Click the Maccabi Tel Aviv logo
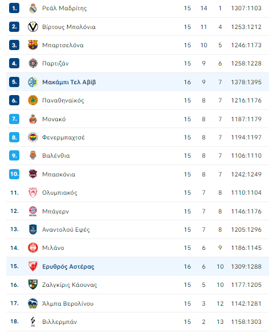 click(x=33, y=82)
